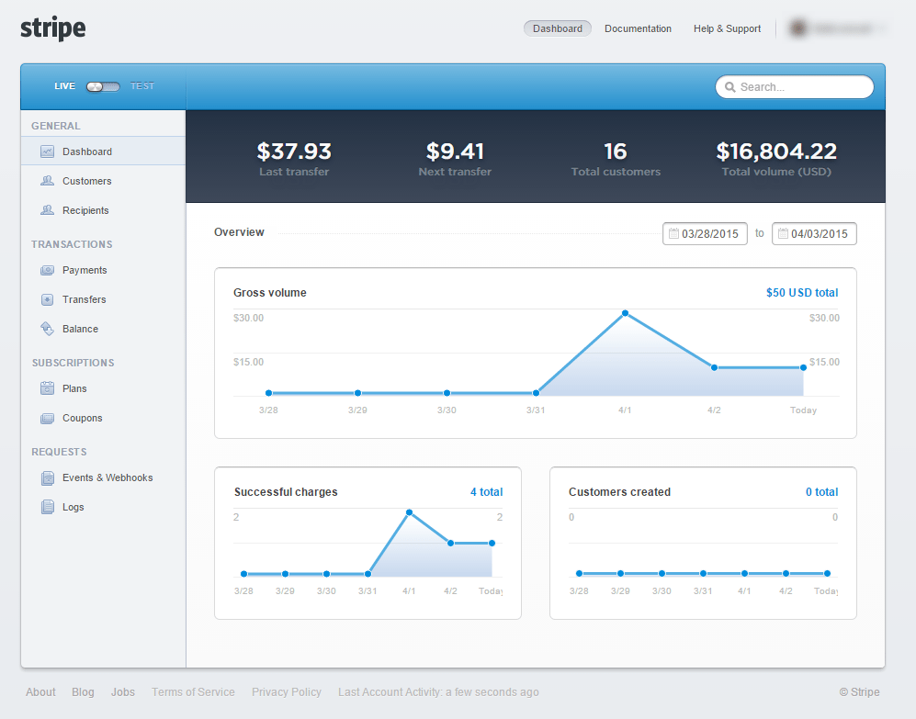Select the Help & Support navigation item
Viewport: 916px width, 719px height.
(727, 28)
